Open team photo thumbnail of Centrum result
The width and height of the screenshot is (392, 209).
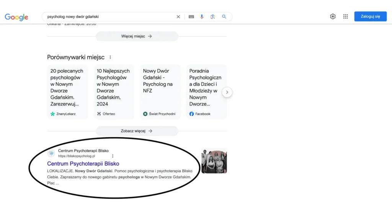tap(214, 161)
